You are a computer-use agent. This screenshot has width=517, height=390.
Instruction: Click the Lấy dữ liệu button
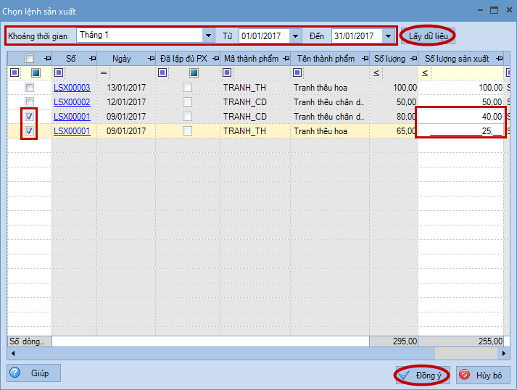coord(429,35)
